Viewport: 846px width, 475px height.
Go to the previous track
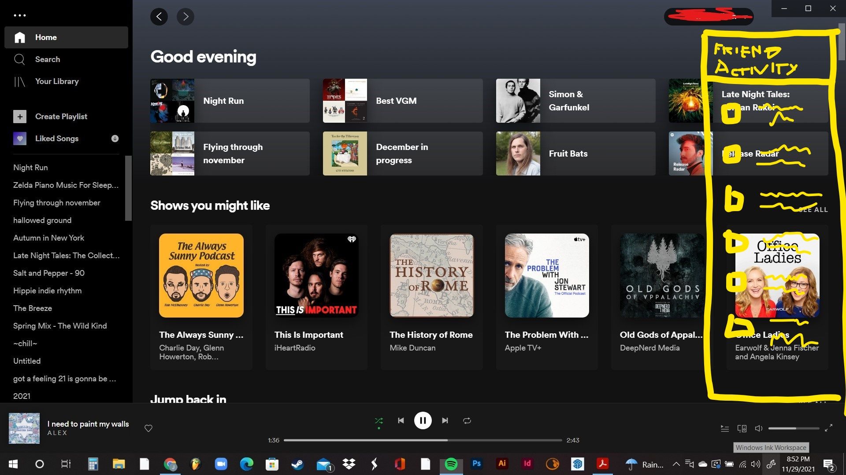(401, 421)
